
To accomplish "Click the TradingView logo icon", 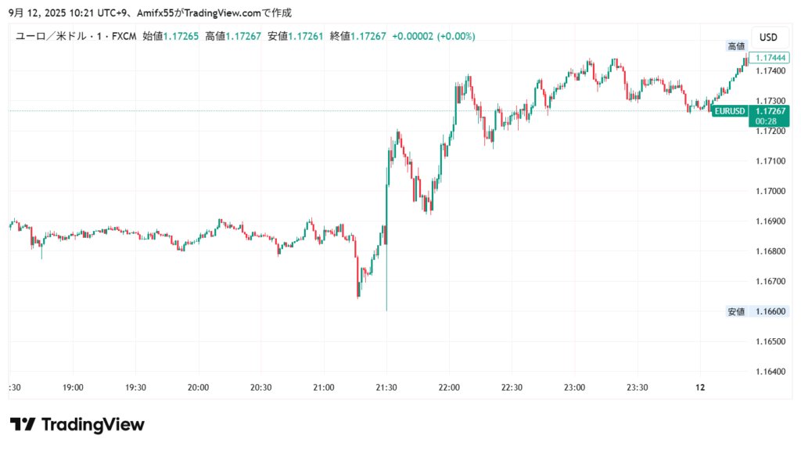I will [x=23, y=424].
